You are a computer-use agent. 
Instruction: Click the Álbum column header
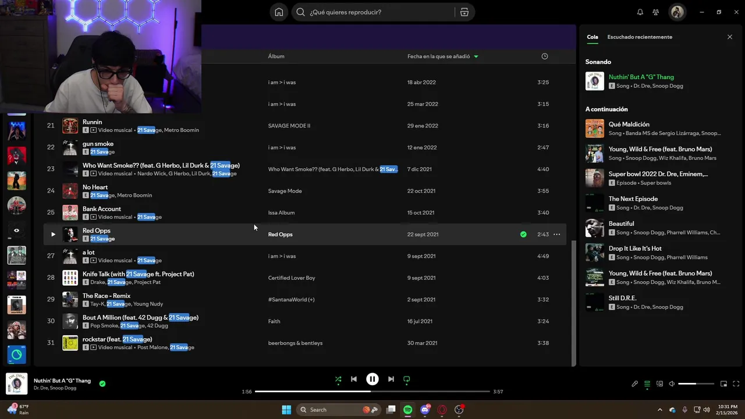276,56
